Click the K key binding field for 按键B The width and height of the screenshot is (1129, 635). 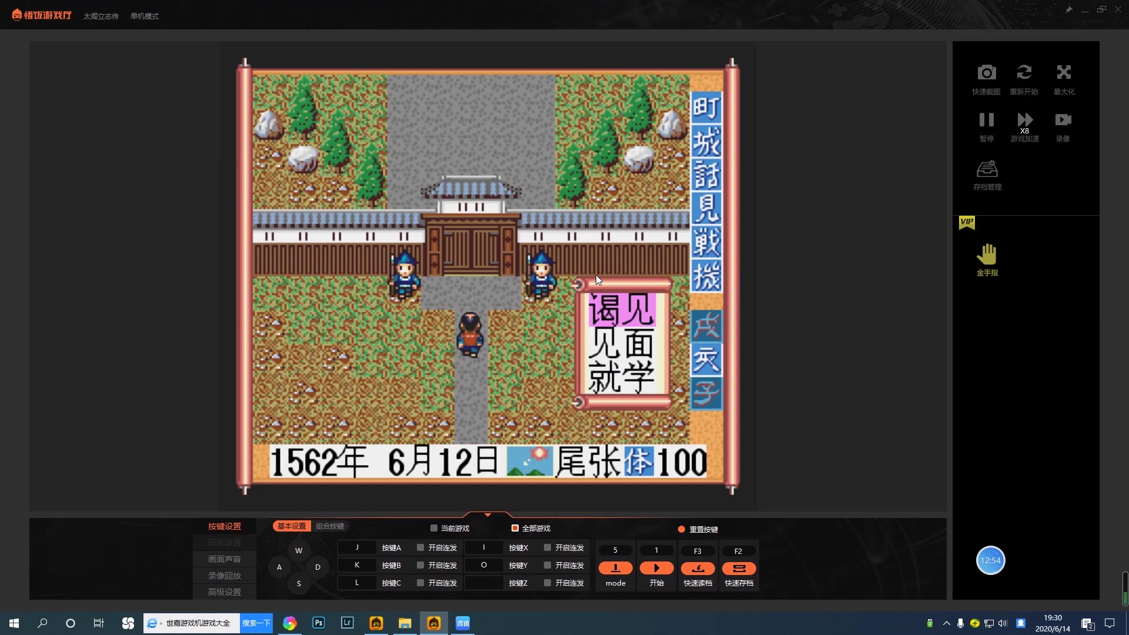pos(357,565)
